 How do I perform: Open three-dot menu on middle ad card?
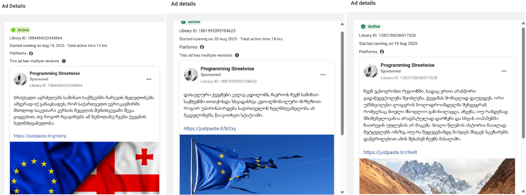323,75
